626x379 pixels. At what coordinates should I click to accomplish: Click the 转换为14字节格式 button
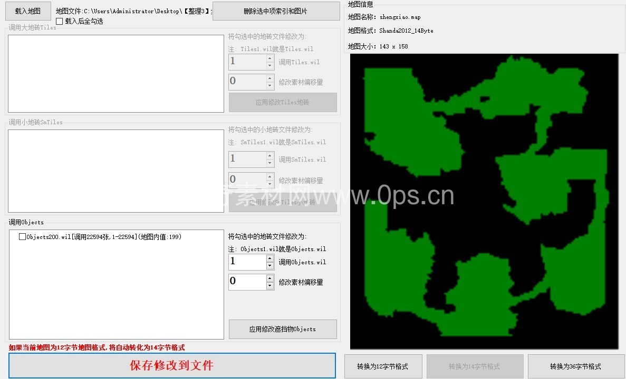[474, 366]
